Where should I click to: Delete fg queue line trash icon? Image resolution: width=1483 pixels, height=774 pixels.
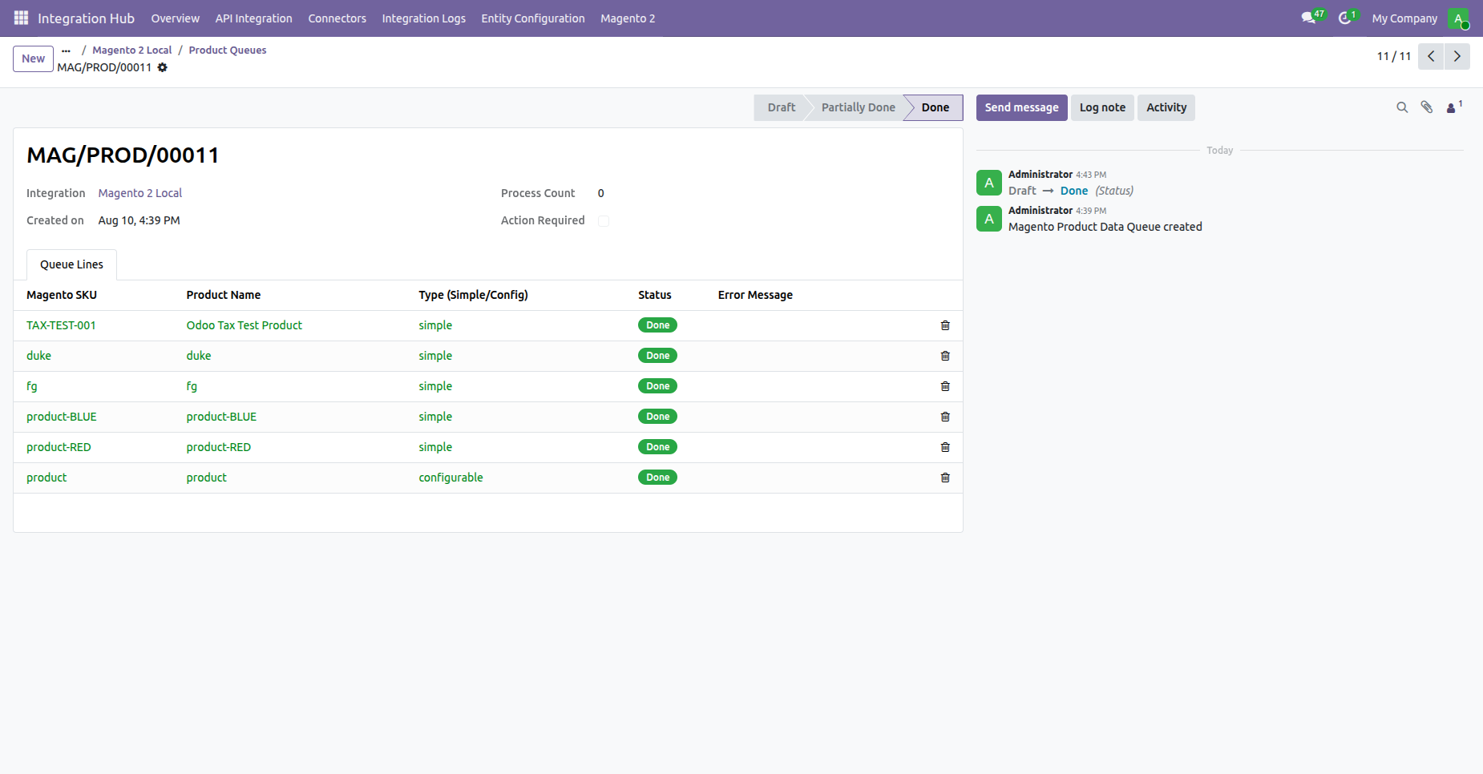click(x=945, y=386)
